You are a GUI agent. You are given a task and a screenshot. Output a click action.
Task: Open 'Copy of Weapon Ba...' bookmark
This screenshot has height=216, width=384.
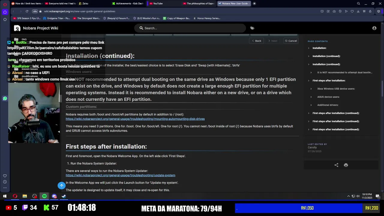(x=177, y=18)
